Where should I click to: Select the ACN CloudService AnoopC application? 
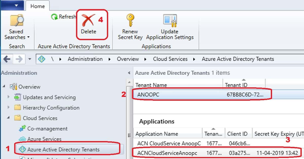click(x=169, y=143)
